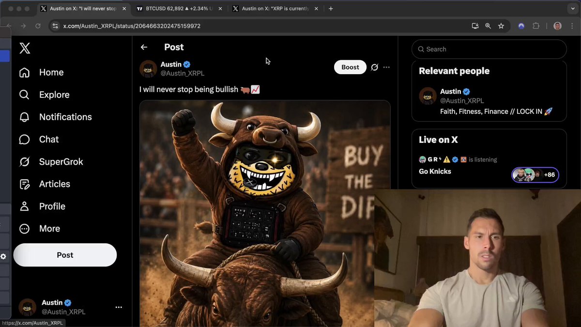
Task: Click the Boost button
Action: (x=350, y=67)
